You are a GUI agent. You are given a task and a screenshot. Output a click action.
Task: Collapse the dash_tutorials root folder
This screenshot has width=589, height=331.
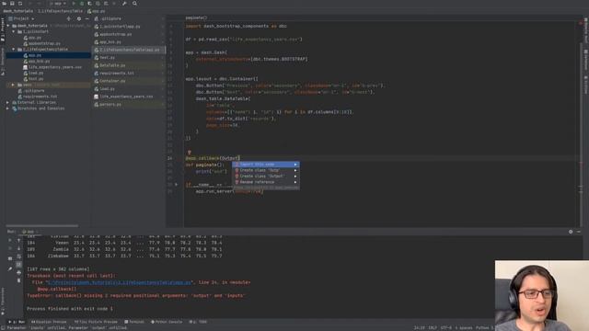[8, 26]
